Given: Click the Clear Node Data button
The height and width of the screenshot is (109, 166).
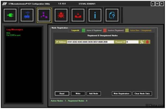Looking at the screenshot, I should pos(143,93).
